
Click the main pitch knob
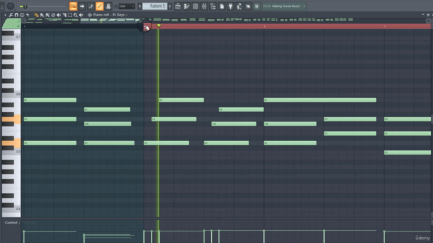11,6
